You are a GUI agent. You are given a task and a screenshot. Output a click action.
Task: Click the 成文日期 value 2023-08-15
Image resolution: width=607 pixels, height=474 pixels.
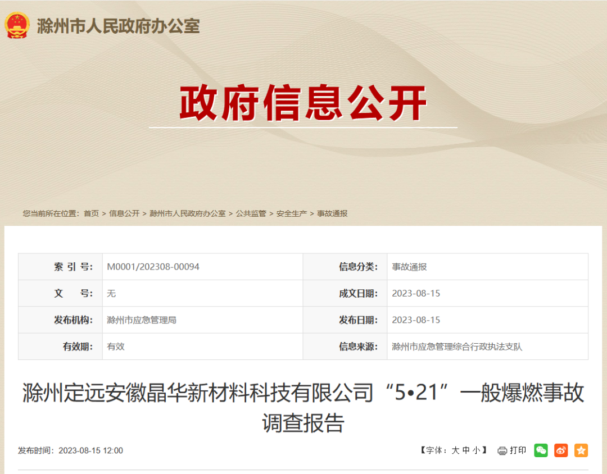coord(416,294)
